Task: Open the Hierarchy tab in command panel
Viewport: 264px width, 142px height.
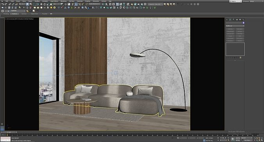Action: tap(234, 20)
